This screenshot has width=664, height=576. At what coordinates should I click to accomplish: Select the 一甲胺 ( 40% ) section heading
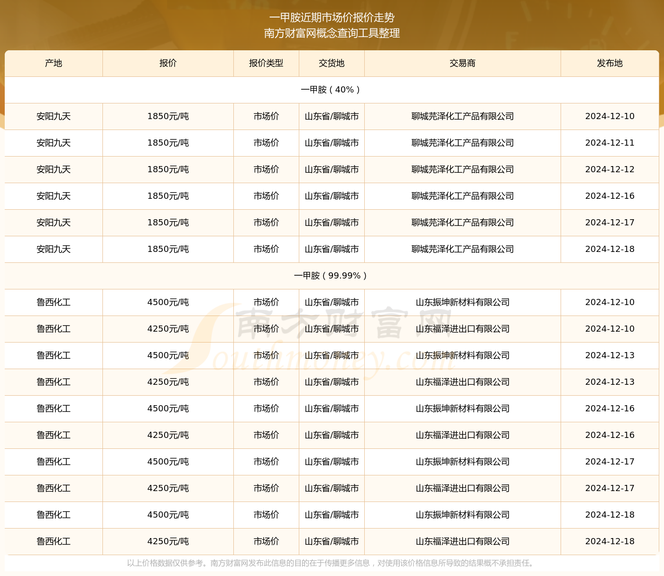point(331,90)
